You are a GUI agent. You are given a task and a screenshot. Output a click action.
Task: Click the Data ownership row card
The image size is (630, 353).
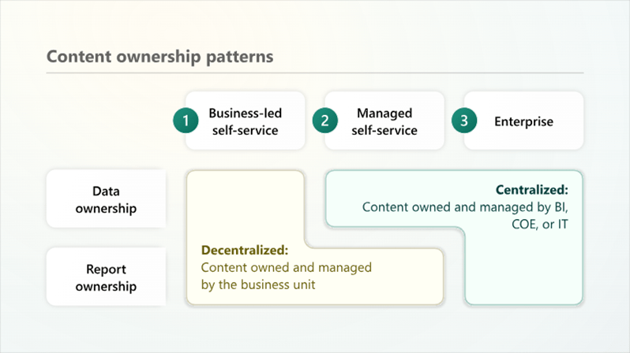pyautogui.click(x=106, y=199)
